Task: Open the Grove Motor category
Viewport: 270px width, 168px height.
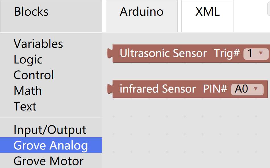Action: pyautogui.click(x=48, y=161)
